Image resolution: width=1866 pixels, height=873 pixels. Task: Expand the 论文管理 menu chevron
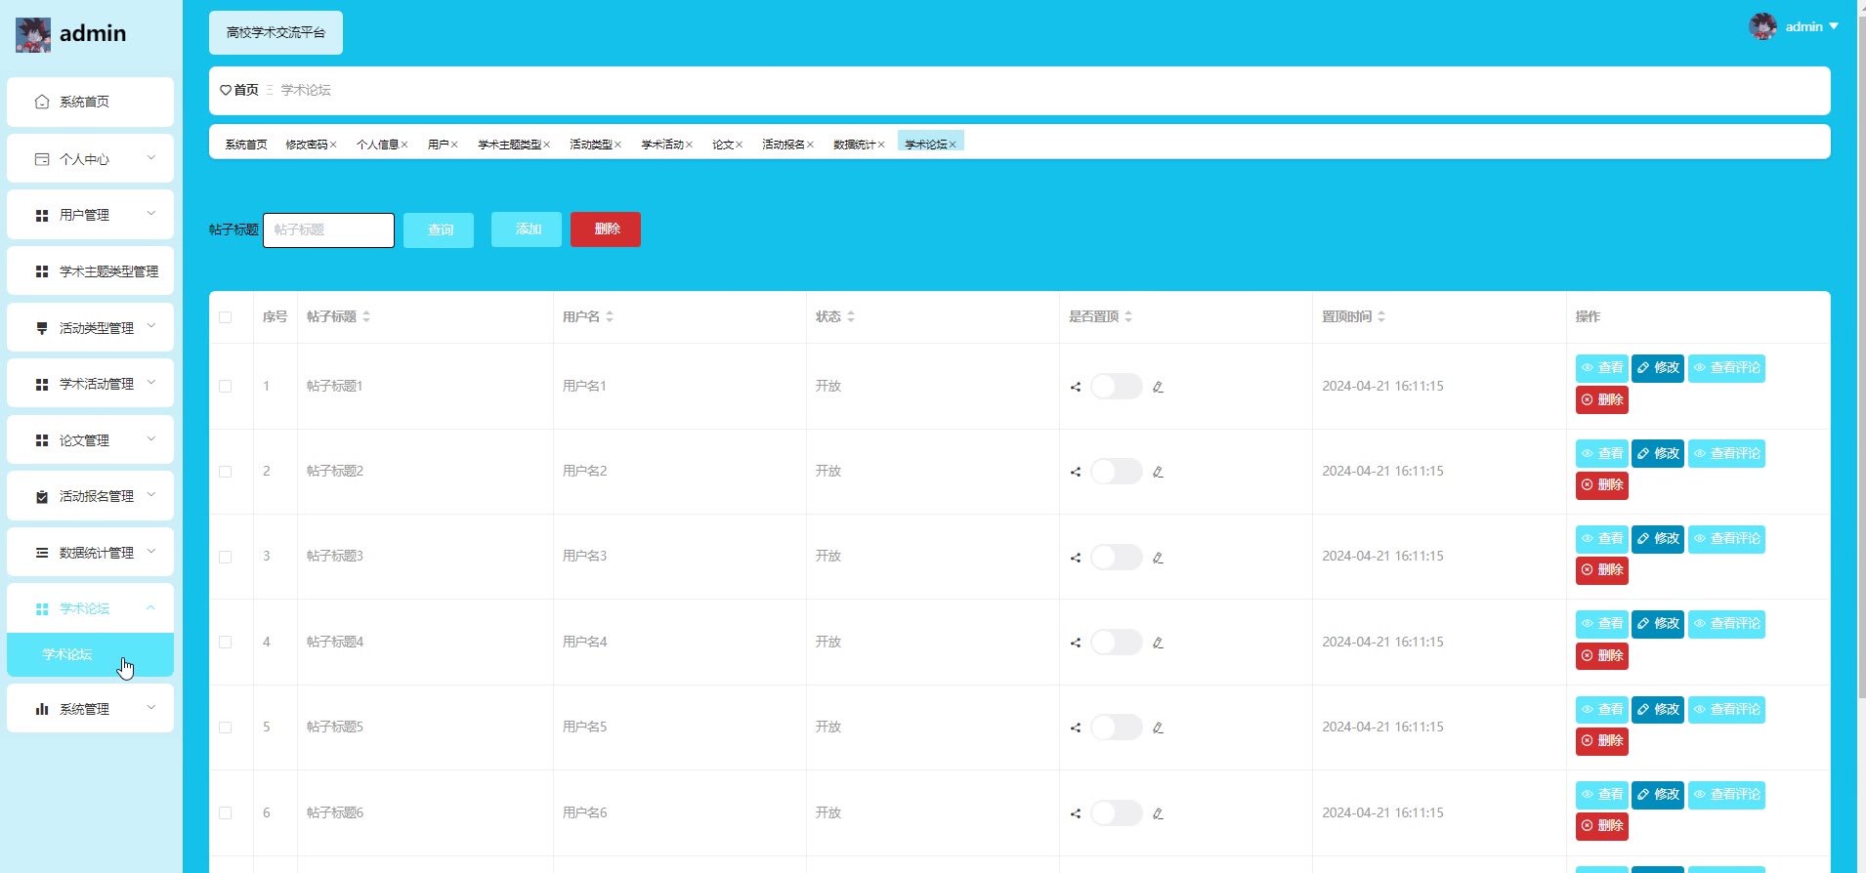pyautogui.click(x=151, y=438)
